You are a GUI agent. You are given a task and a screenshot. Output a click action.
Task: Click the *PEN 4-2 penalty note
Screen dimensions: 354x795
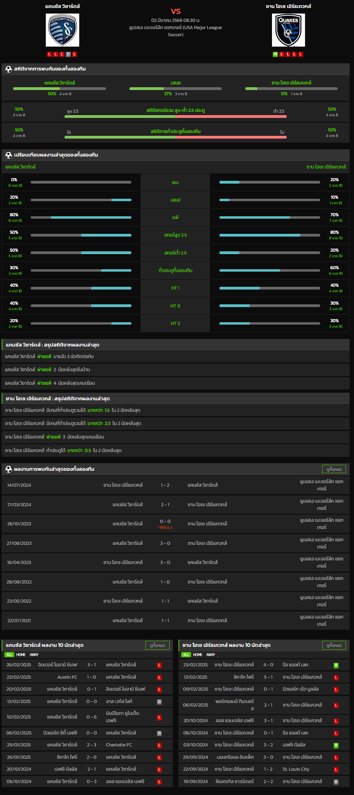(165, 528)
